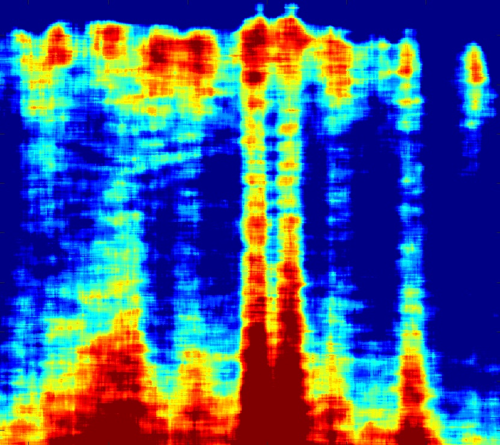Click the dark red spot below the left top peak
The width and height of the screenshot is (500, 445).
[x=255, y=76]
